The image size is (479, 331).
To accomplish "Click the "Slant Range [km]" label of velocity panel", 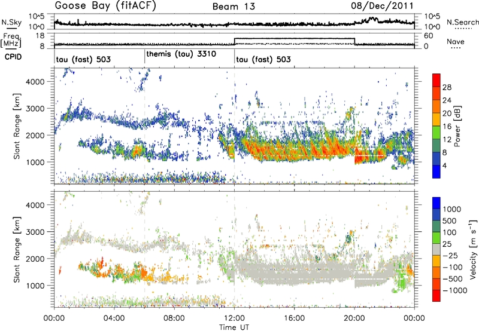I will coord(17,249).
